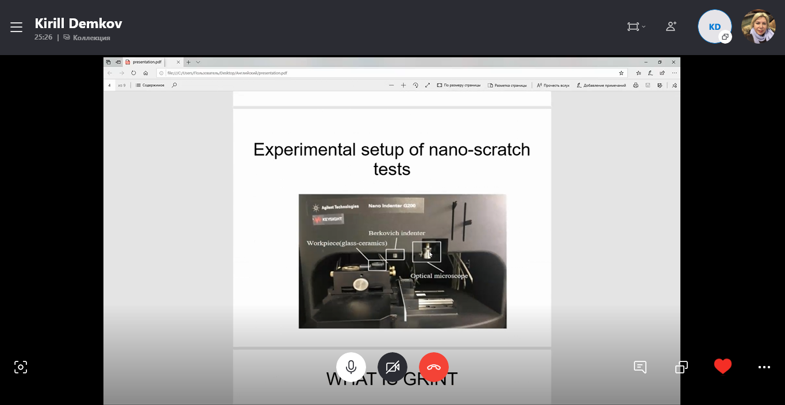Screen dimensions: 785x405
Task: Click Прочесть вслух read aloud button
Action: point(553,85)
